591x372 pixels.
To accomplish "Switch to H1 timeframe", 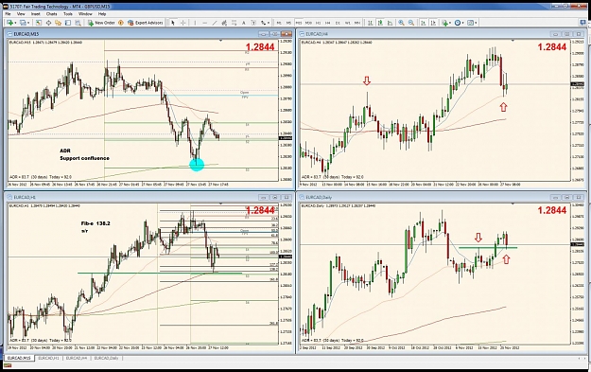I will (x=318, y=23).
